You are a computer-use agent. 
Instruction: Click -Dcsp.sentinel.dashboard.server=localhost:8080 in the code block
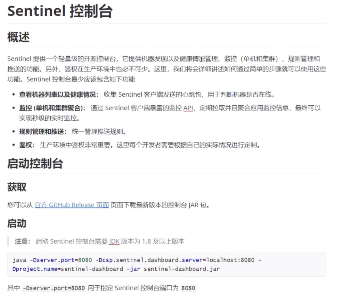pyautogui.click(x=175, y=260)
